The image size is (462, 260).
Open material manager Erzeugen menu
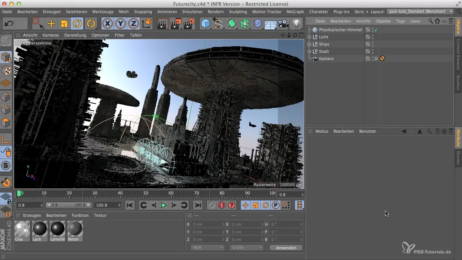pos(32,215)
